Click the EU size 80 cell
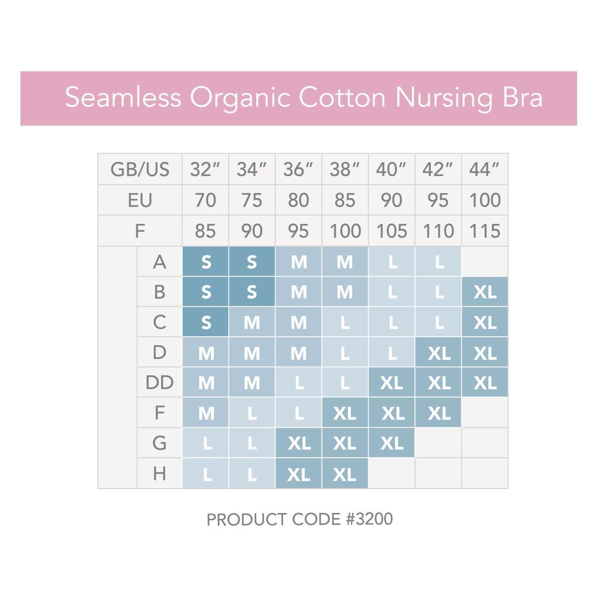The width and height of the screenshot is (597, 597). point(298,200)
